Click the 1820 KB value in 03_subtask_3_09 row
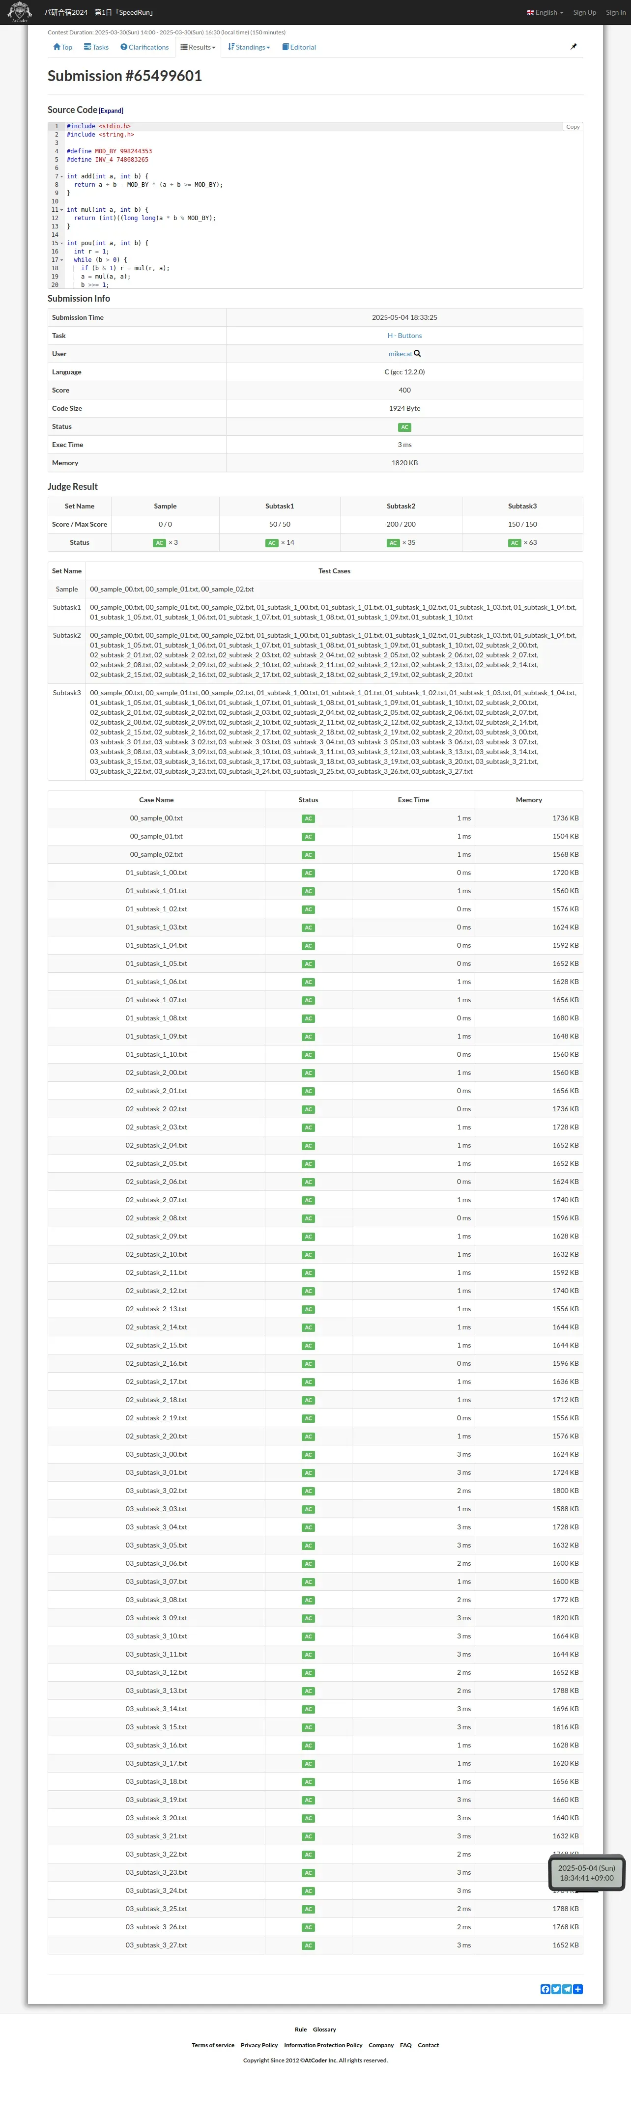 pyautogui.click(x=565, y=1618)
